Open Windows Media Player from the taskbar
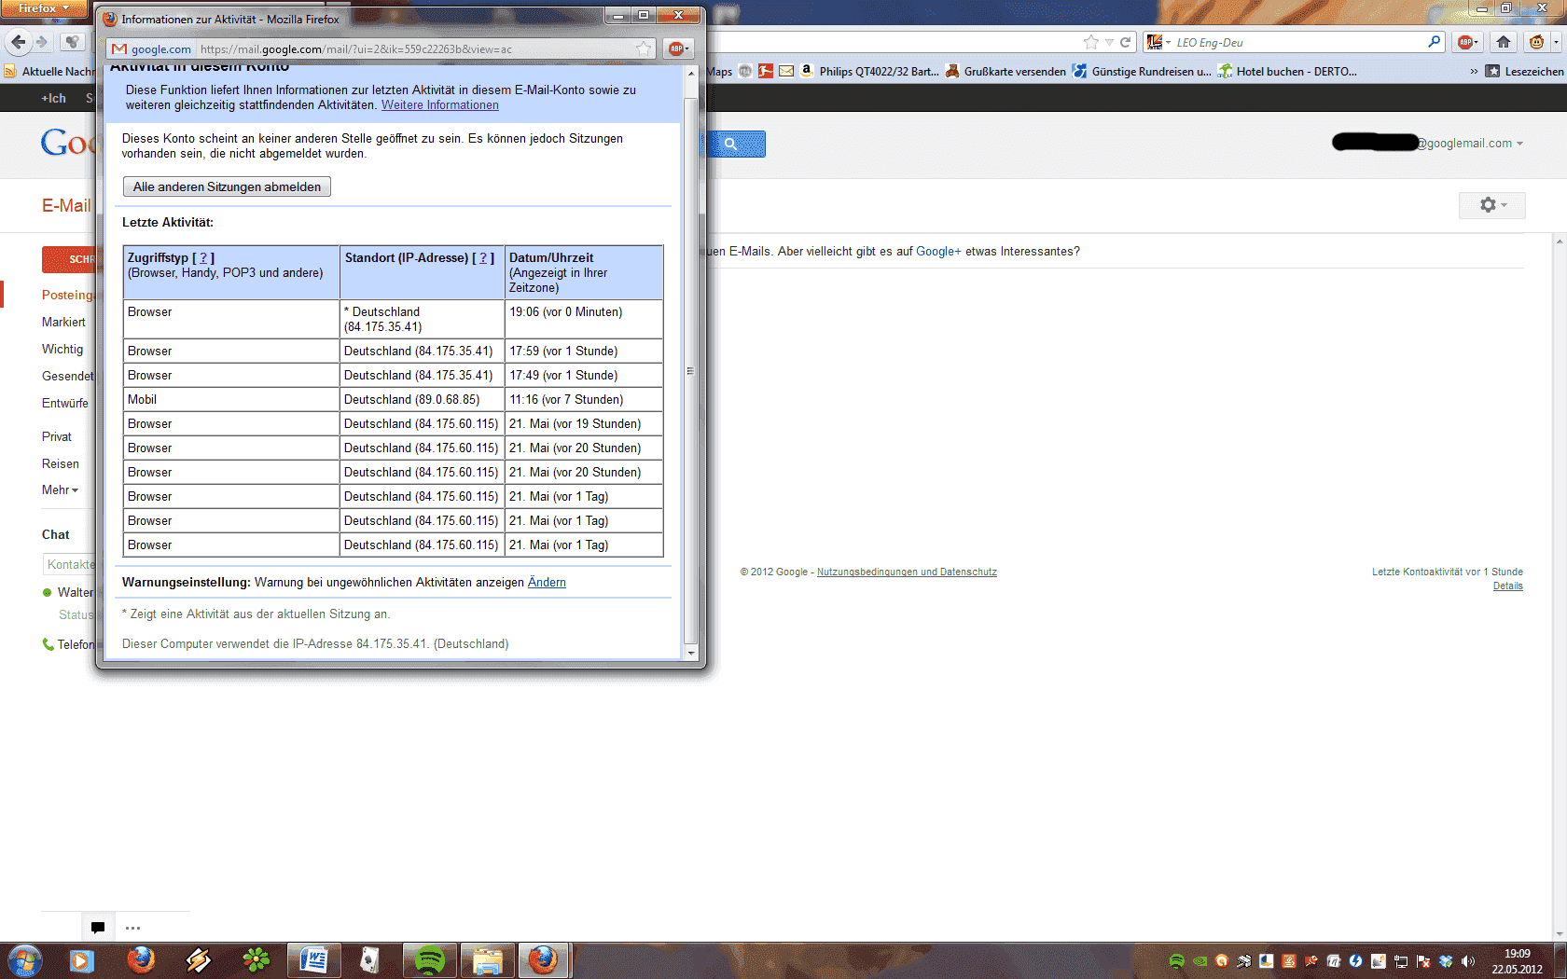 tap(82, 960)
